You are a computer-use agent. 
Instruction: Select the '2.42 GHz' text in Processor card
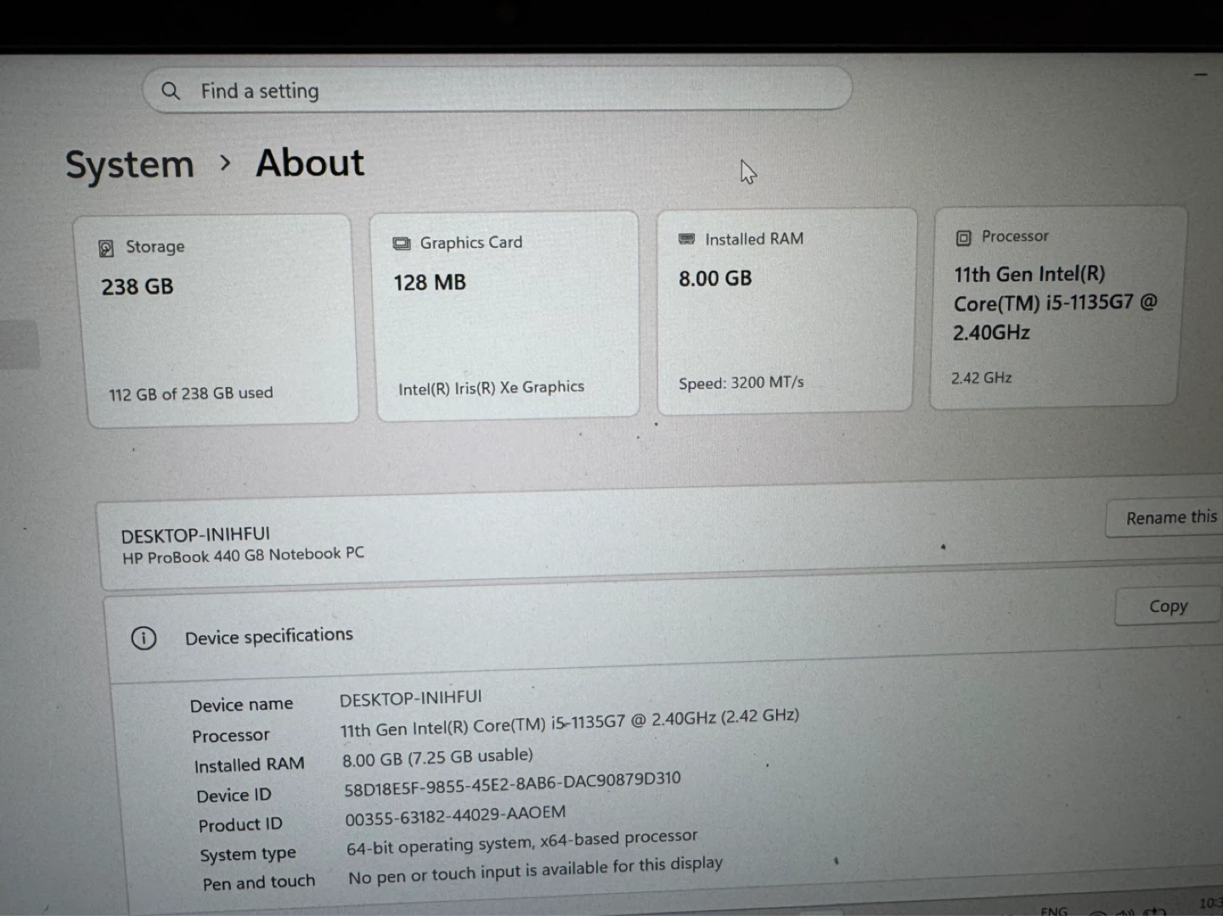click(981, 378)
